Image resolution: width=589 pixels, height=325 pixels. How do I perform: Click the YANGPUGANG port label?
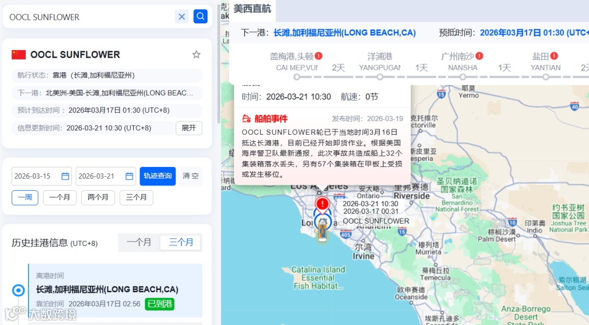(x=380, y=68)
